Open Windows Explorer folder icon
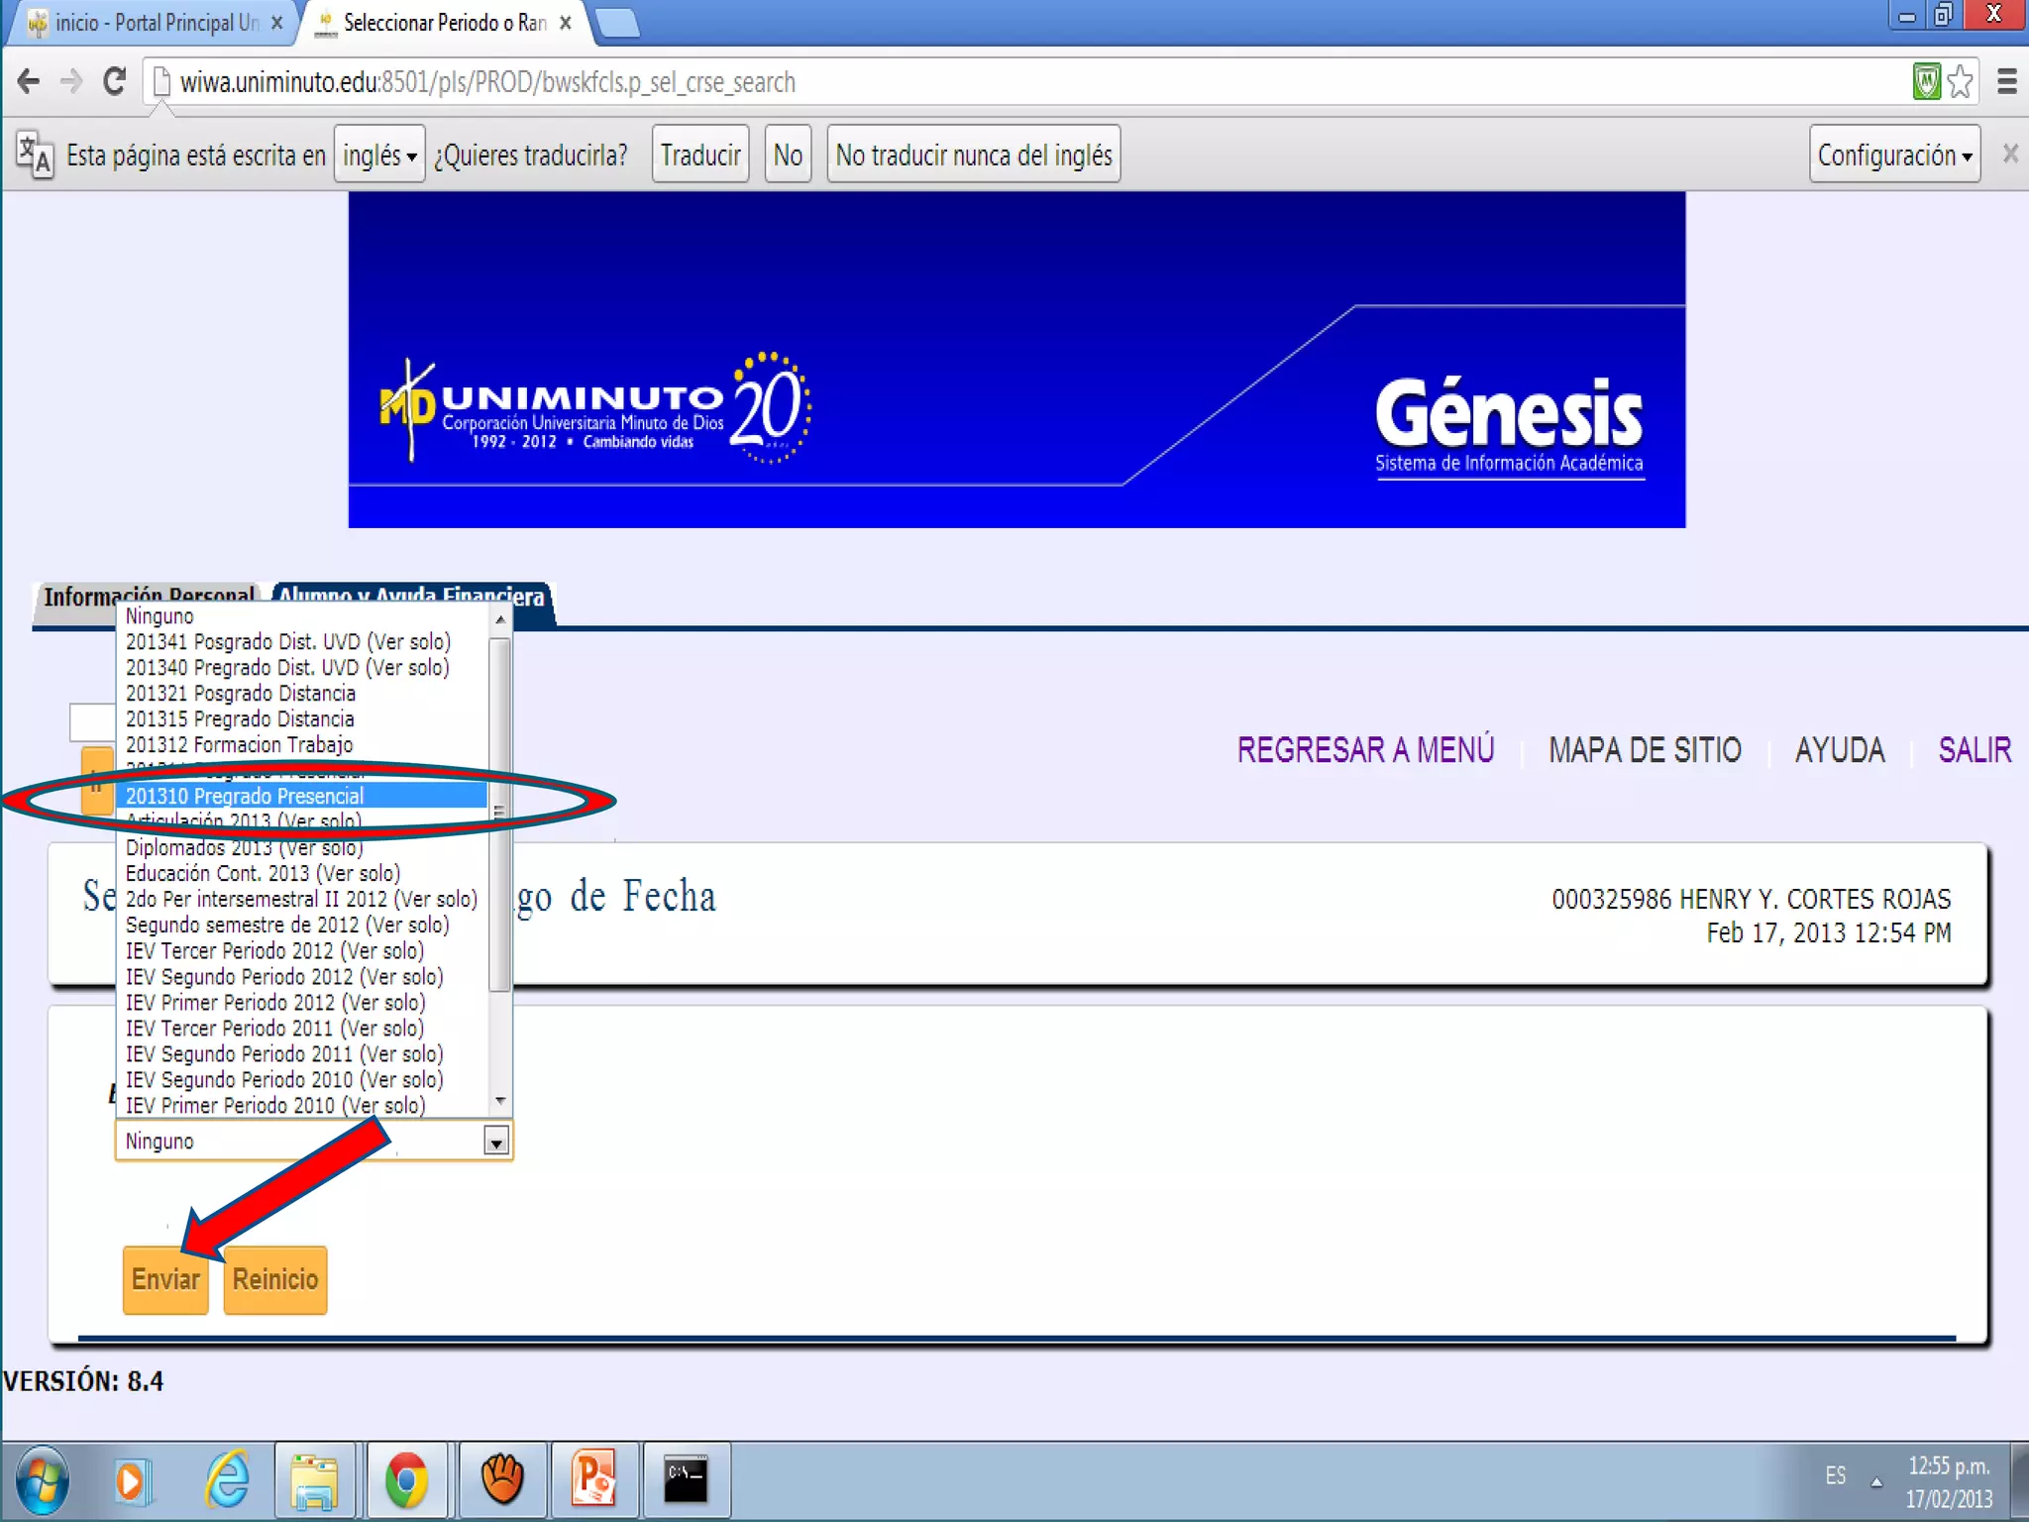The width and height of the screenshot is (2029, 1522). 314,1480
